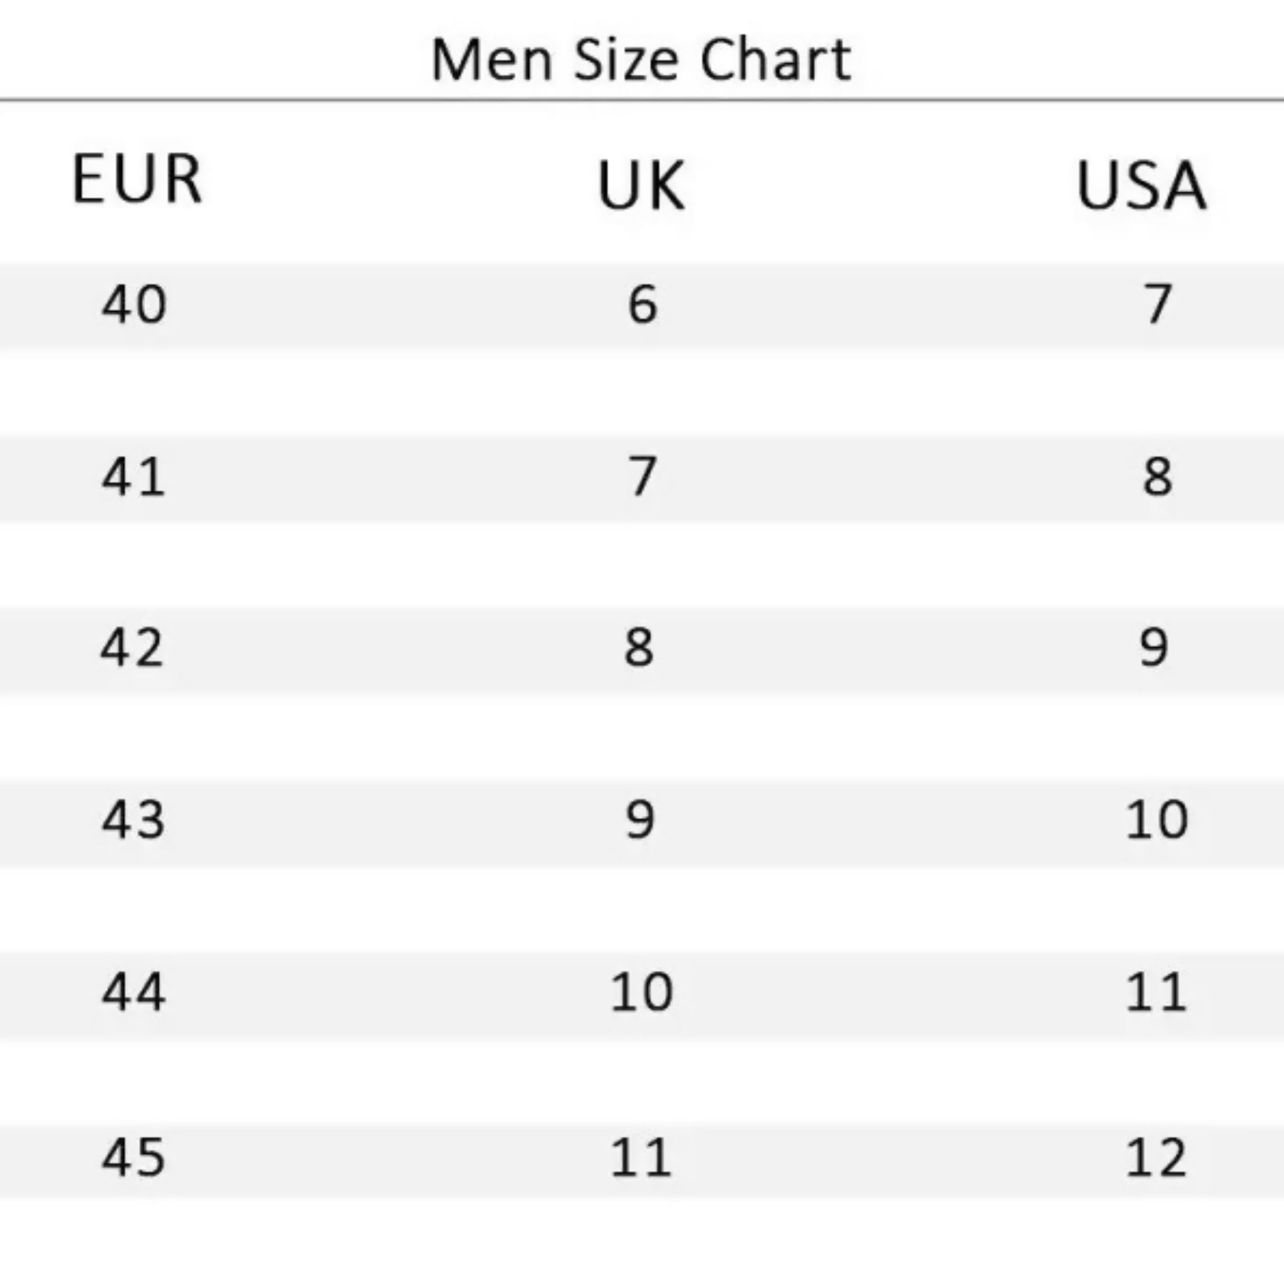This screenshot has height=1284, width=1284.
Task: Click the USA column header
Action: (1140, 186)
